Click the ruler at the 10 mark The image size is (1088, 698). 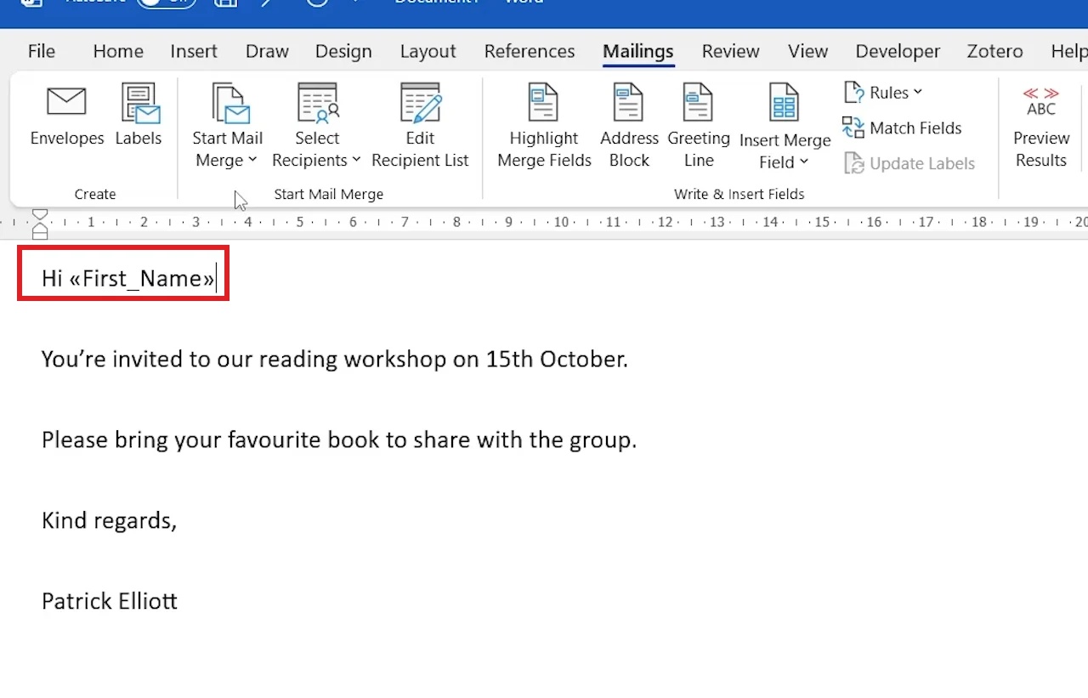(561, 223)
